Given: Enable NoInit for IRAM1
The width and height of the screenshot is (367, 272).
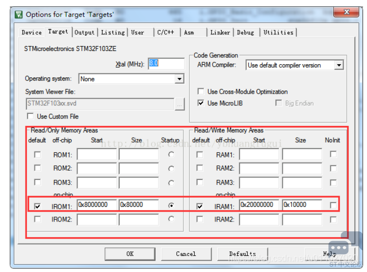Looking at the screenshot, I should point(333,205).
